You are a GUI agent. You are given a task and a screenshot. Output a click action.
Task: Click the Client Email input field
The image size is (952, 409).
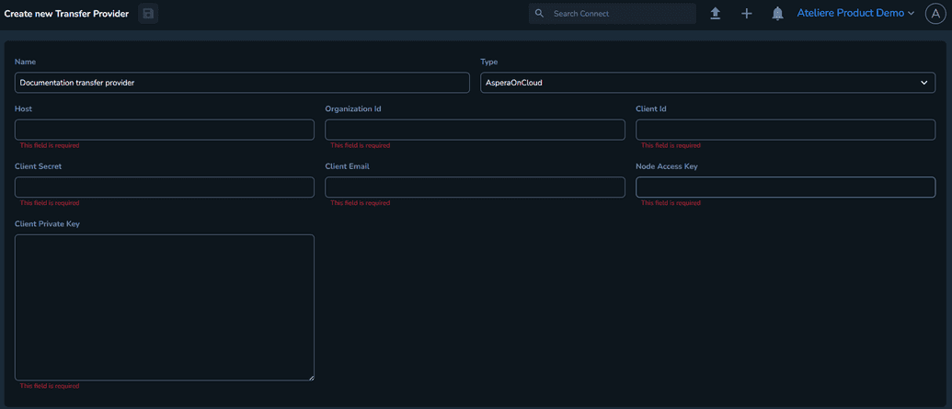(x=475, y=187)
